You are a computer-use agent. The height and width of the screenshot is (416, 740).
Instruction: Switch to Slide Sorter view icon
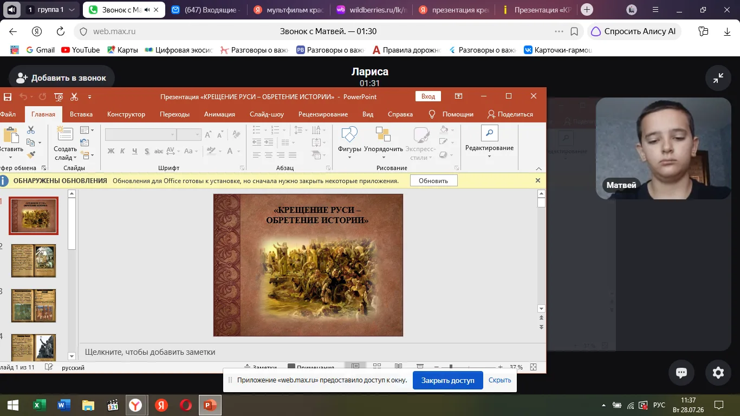[x=377, y=367]
